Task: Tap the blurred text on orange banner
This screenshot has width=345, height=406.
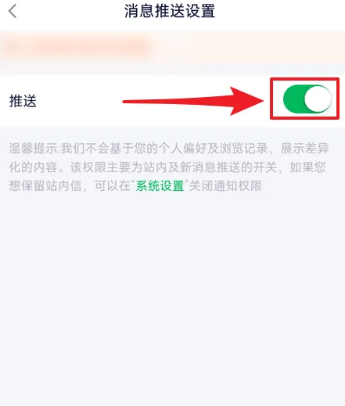Action: point(76,47)
